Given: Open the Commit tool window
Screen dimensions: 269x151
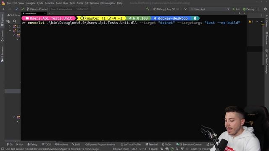Looking at the screenshot, I should pyautogui.click(x=2, y=36).
